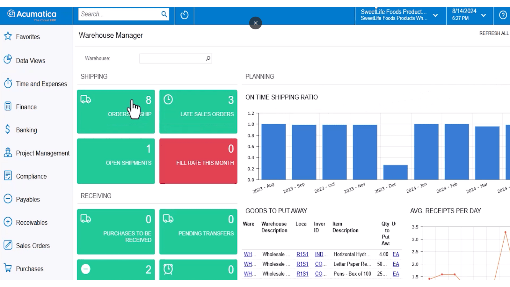Open the recent history clock icon
Screen dimensions: 510x287
[x=184, y=15]
